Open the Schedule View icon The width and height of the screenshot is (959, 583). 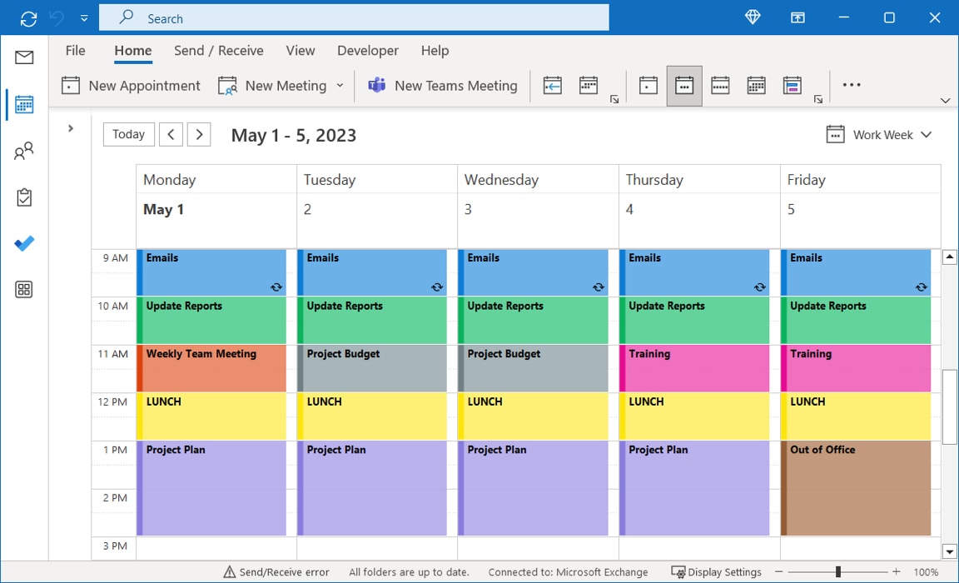[791, 85]
